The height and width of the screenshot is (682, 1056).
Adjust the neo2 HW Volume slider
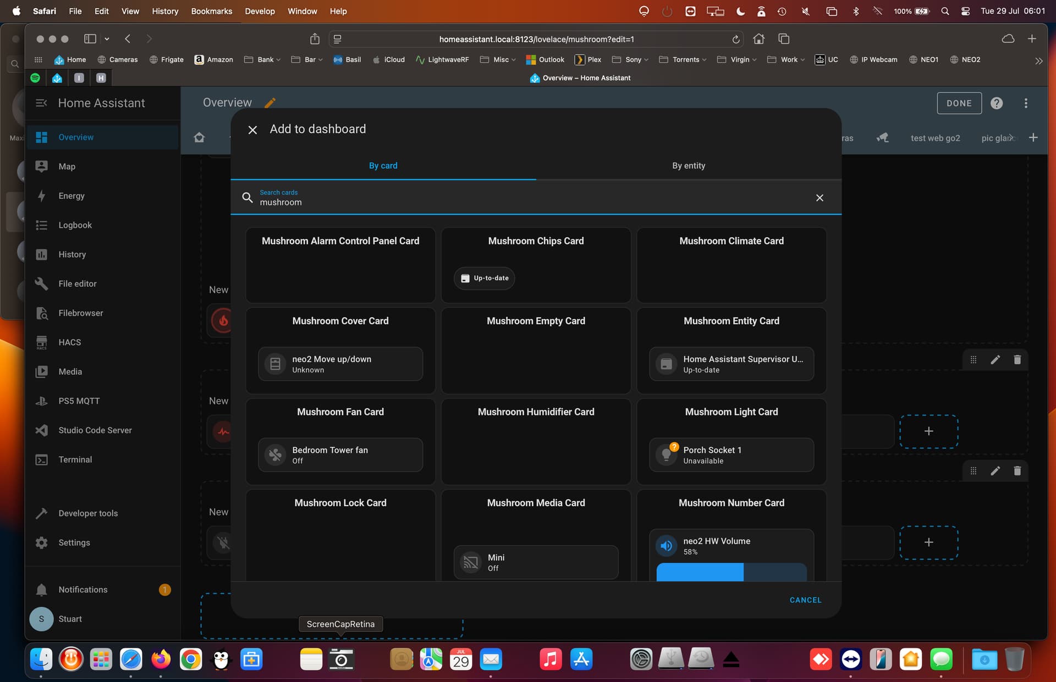[x=732, y=572]
